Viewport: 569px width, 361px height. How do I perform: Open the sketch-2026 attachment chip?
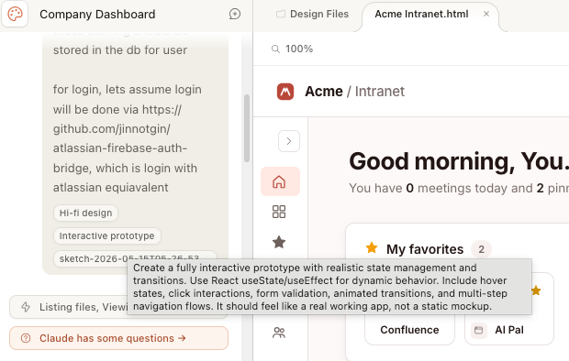(135, 258)
